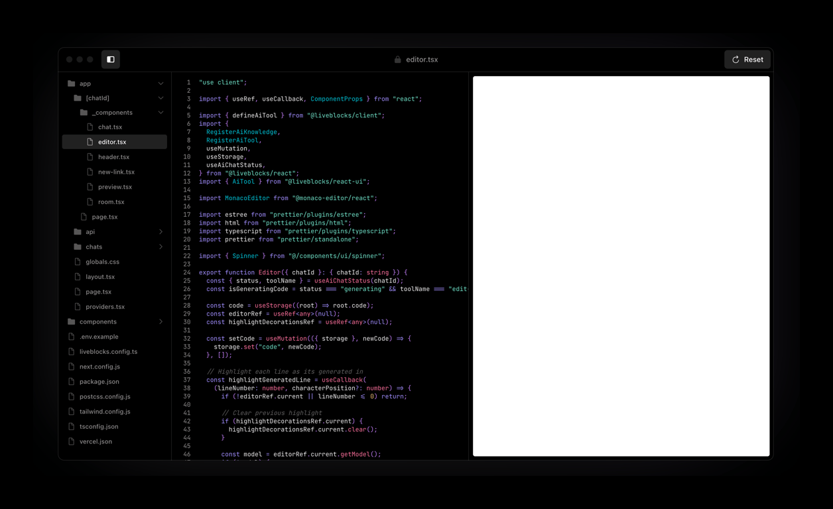Select the editor.tsx file row
This screenshot has width=833, height=509.
(115, 142)
